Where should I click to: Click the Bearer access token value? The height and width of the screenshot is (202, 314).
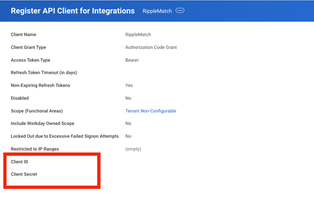132,60
